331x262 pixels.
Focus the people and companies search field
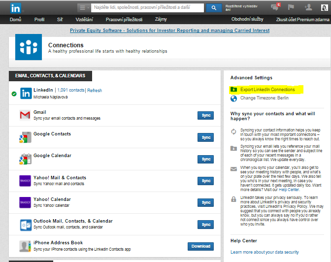tap(148, 8)
